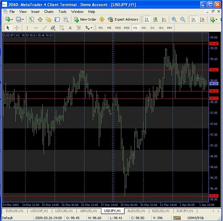Screen dimensions: 223x221
Task: Open the Profiles icon
Action: coord(19,19)
